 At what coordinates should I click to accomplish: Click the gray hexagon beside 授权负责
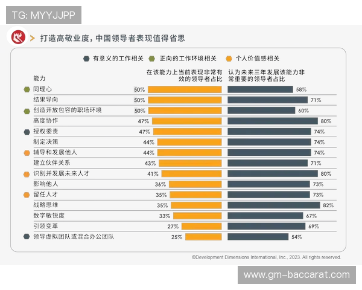click(27, 131)
